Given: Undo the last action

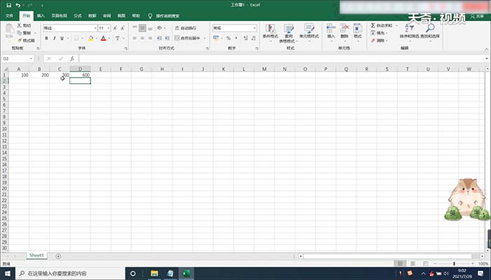Looking at the screenshot, I should pyautogui.click(x=18, y=5).
